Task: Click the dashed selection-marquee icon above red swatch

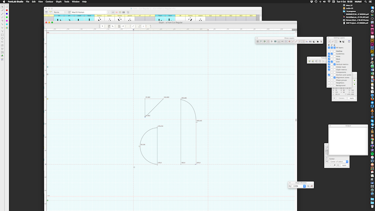Action: 7,7
